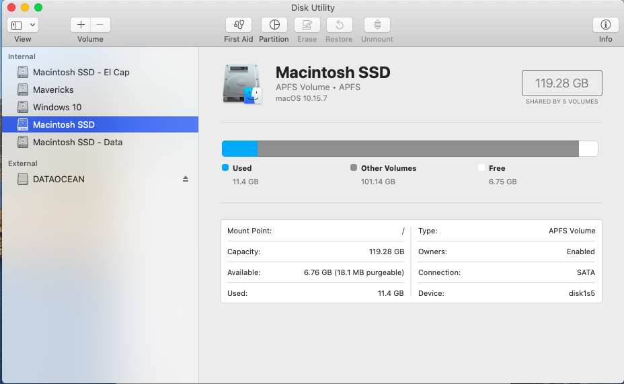
Task: Click the 119.28 GB capacity box
Action: coord(561,83)
